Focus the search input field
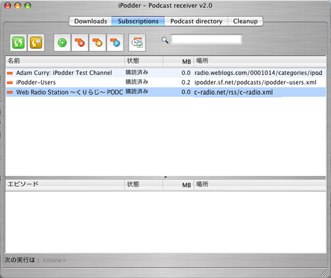The image size is (331, 278). pos(207,40)
